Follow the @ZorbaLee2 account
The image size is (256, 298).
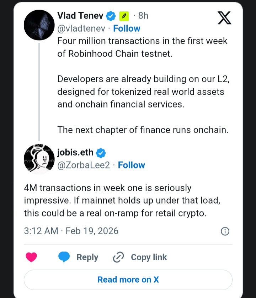point(132,165)
